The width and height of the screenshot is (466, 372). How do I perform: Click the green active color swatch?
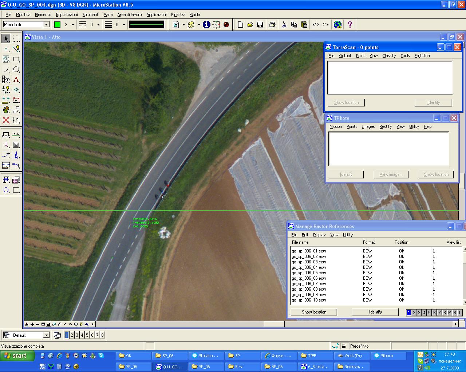57,25
